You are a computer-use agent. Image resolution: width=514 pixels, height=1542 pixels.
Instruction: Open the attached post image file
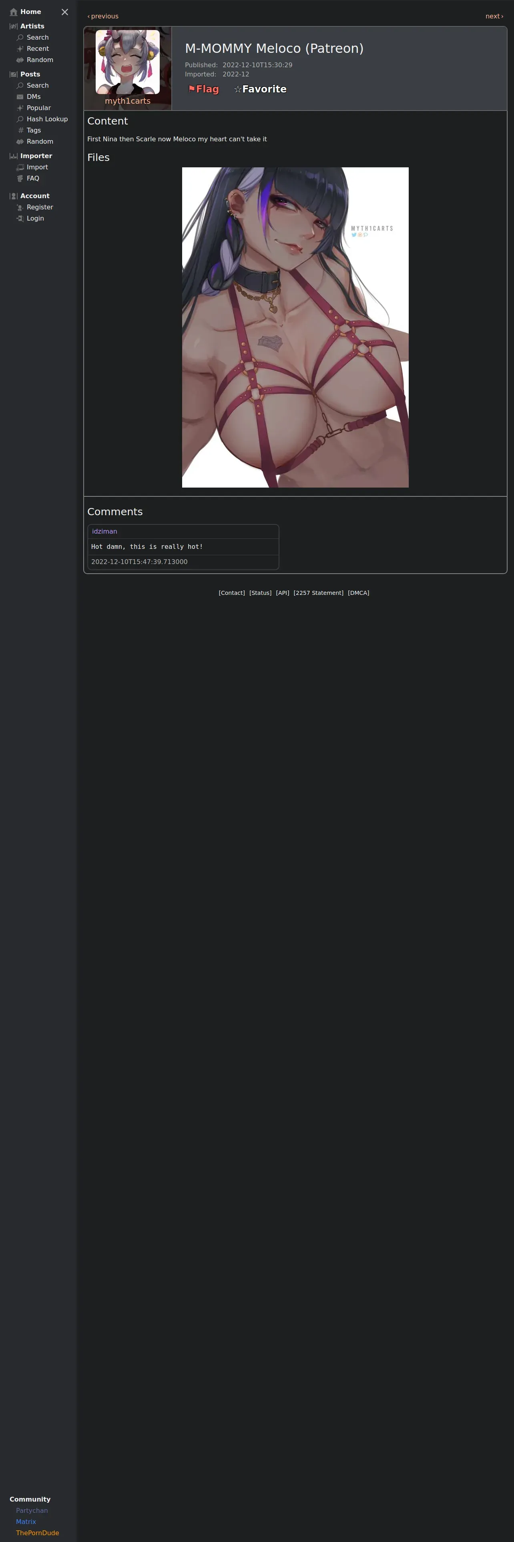tap(295, 327)
